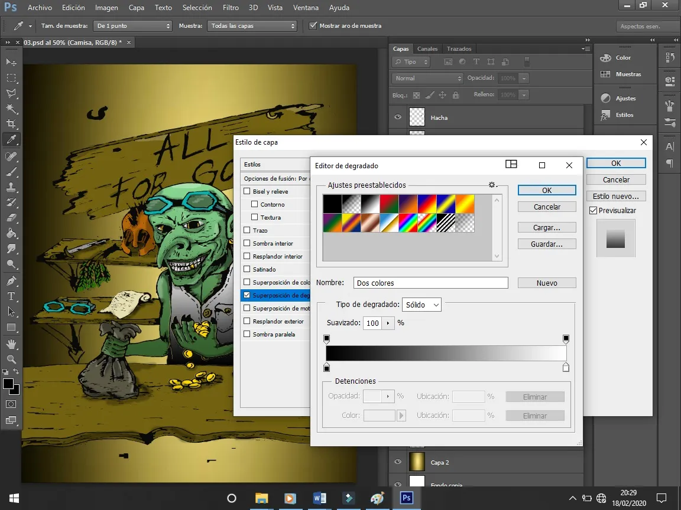Open the Ventana menu
The height and width of the screenshot is (510, 681).
306,8
